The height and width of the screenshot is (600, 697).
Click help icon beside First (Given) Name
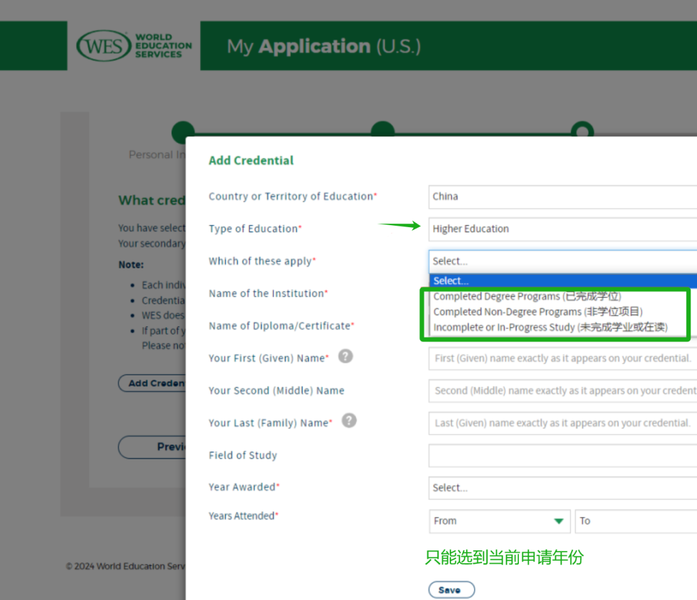pyautogui.click(x=346, y=356)
